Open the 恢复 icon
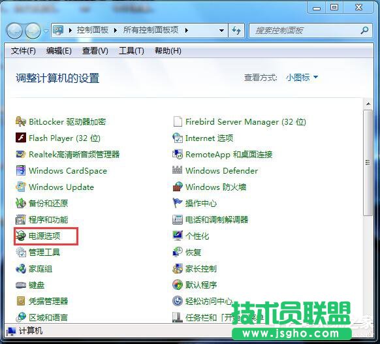 (178, 252)
